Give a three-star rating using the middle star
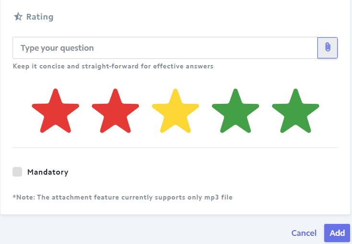The width and height of the screenshot is (352, 244). click(x=176, y=111)
